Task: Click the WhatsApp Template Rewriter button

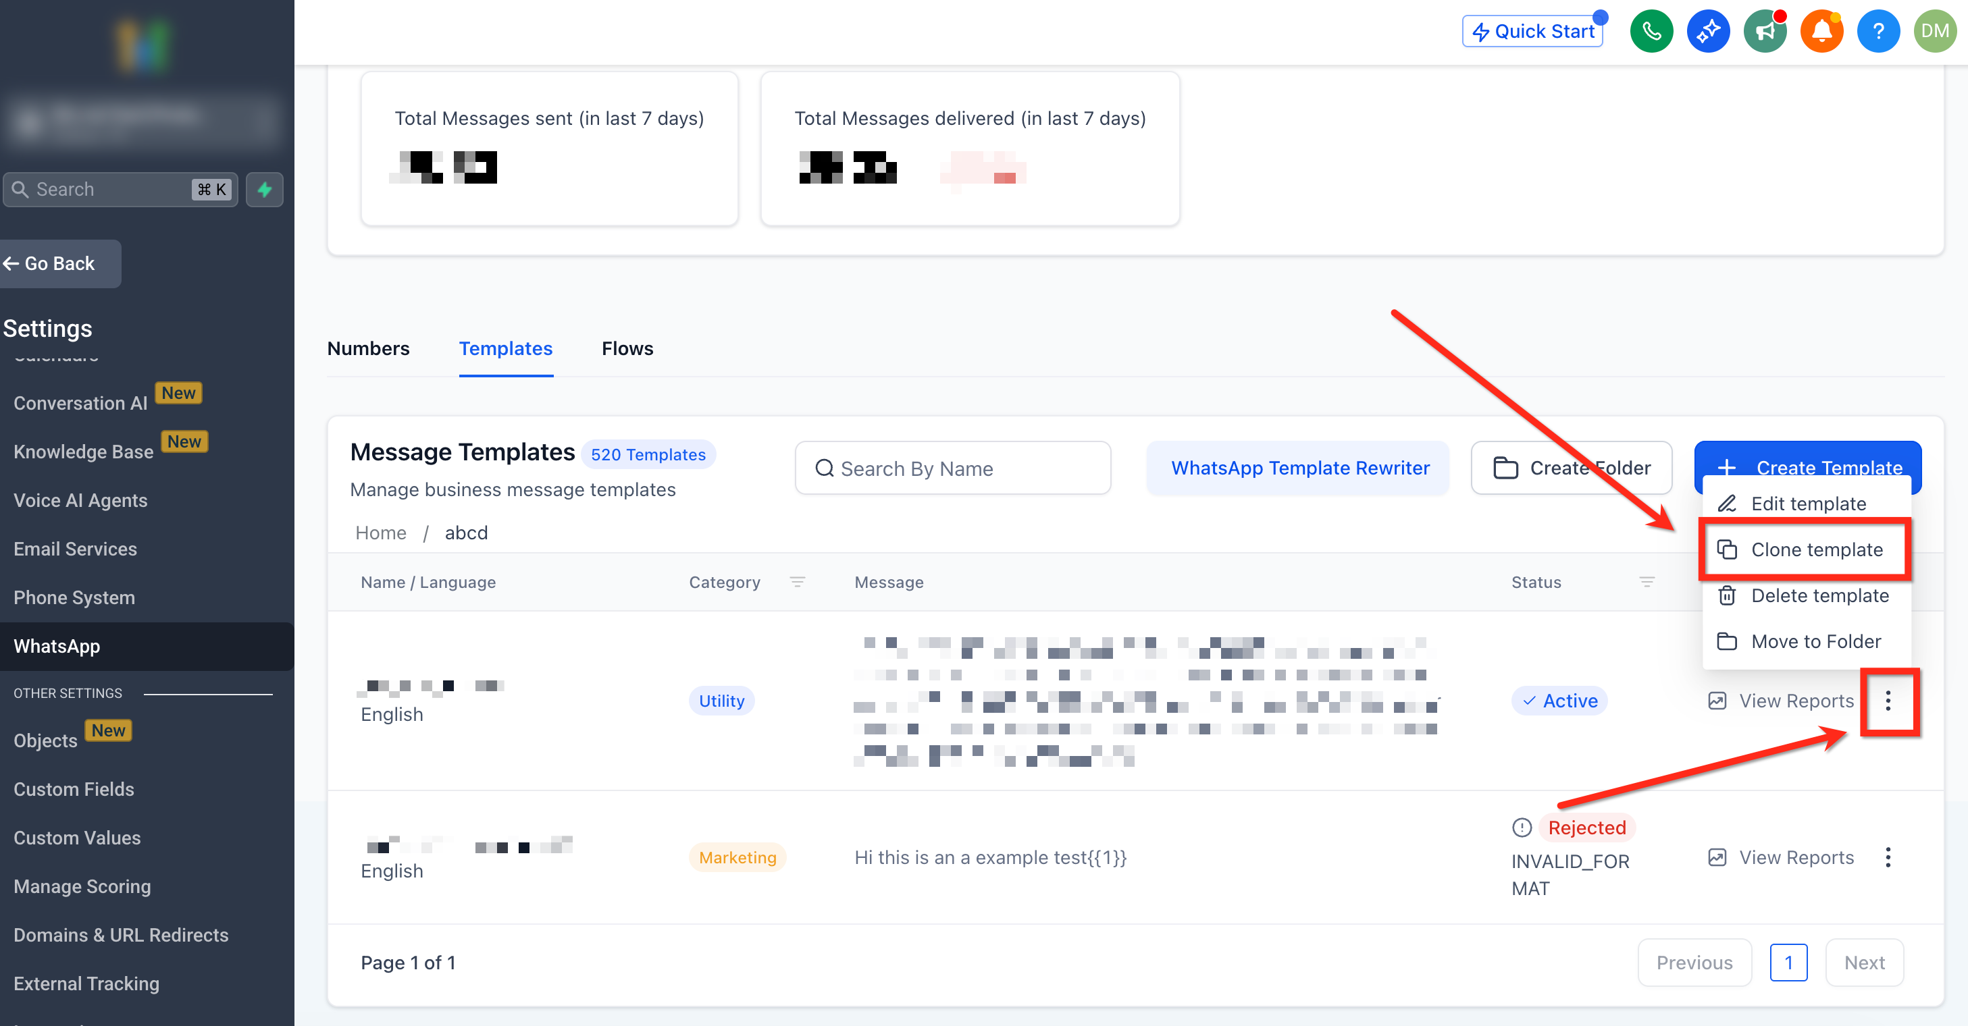Action: click(x=1299, y=468)
